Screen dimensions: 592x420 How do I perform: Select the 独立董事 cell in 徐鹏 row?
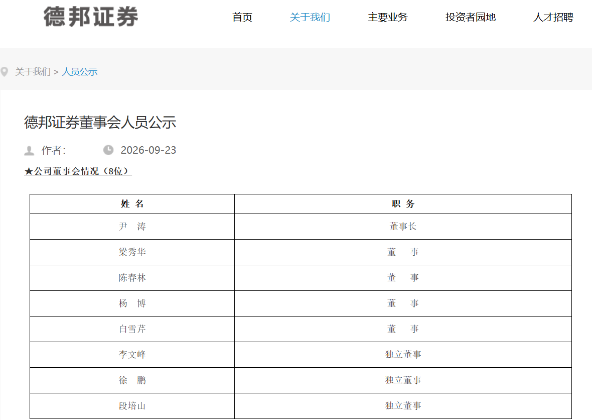pos(403,380)
